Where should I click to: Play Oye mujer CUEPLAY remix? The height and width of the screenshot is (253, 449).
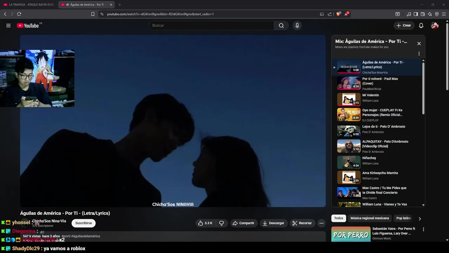[x=377, y=115]
